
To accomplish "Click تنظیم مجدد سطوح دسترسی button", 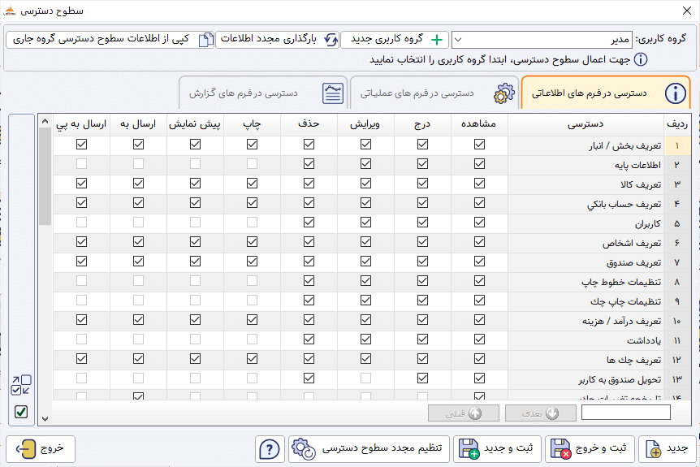I will (x=369, y=448).
